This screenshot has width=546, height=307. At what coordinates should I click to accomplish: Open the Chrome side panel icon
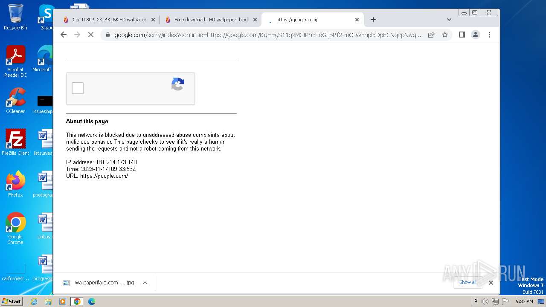click(462, 35)
